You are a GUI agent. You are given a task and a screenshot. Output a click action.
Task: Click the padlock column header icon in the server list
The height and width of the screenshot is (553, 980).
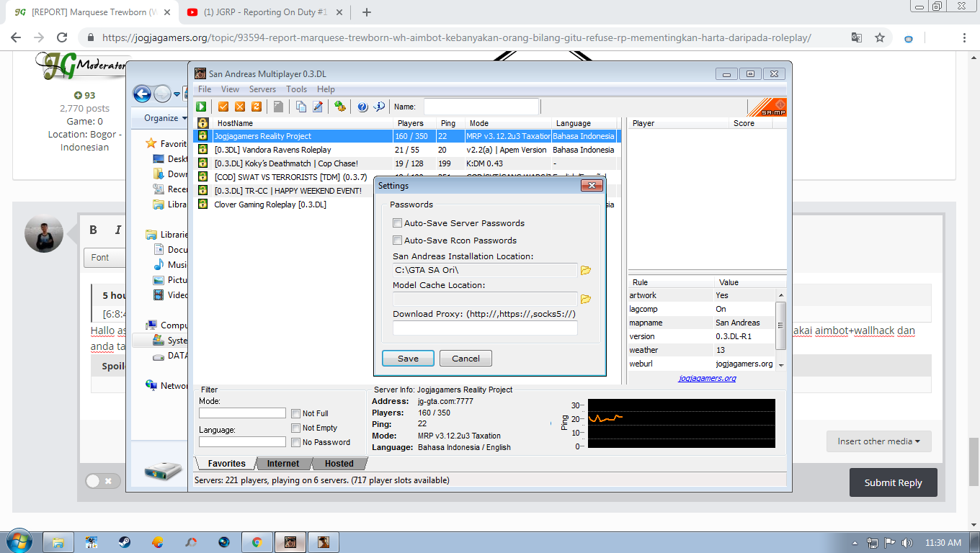click(202, 123)
